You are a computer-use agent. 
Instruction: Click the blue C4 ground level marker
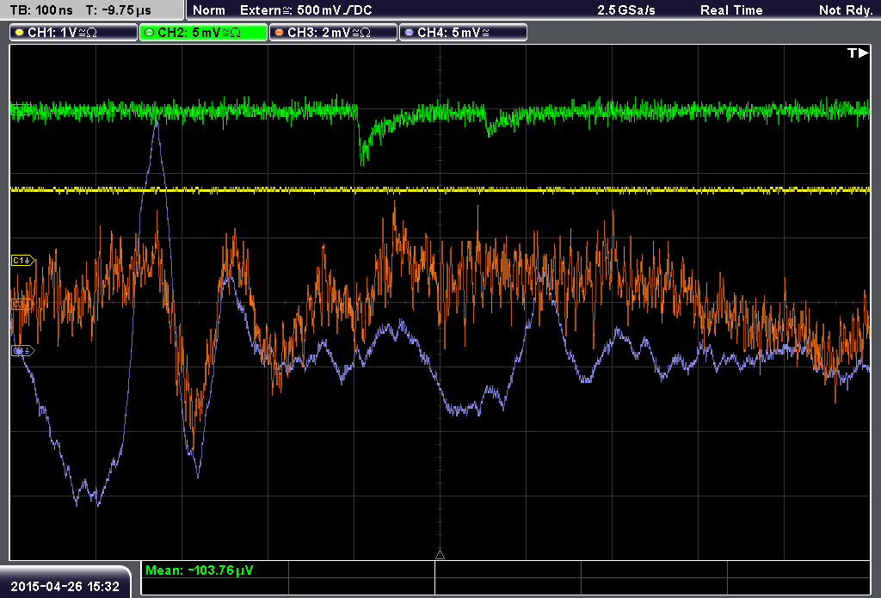click(23, 351)
